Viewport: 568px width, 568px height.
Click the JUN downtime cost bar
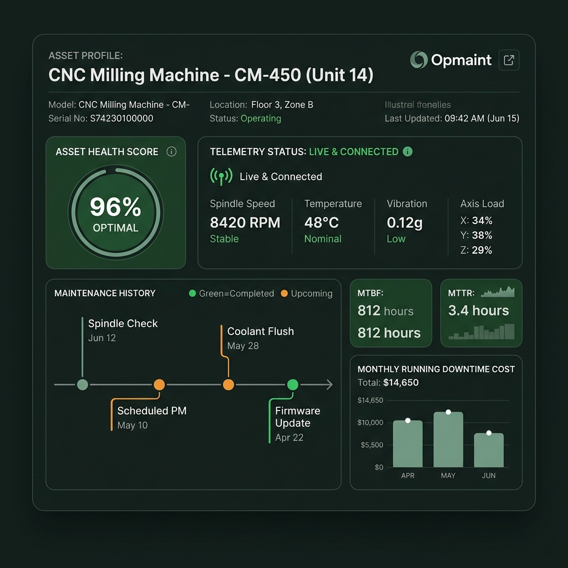click(x=489, y=450)
